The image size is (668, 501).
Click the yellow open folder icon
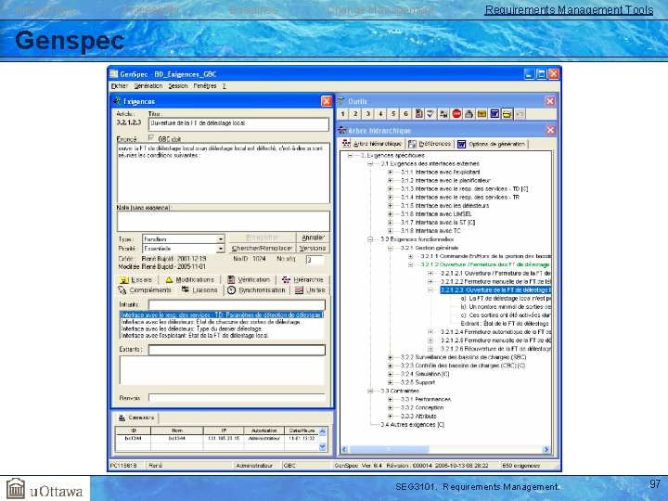pos(507,114)
